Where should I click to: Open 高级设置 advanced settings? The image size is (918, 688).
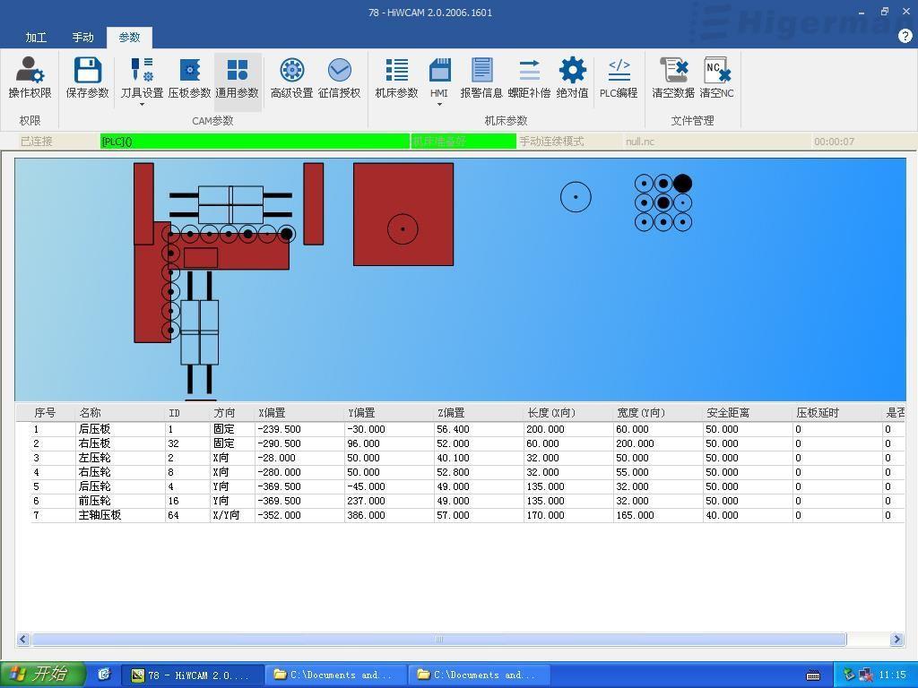point(291,78)
